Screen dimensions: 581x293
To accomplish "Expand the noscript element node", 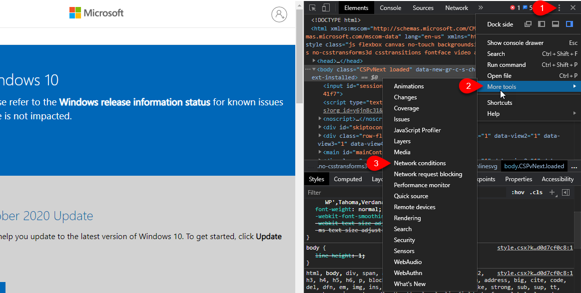I will 320,119.
